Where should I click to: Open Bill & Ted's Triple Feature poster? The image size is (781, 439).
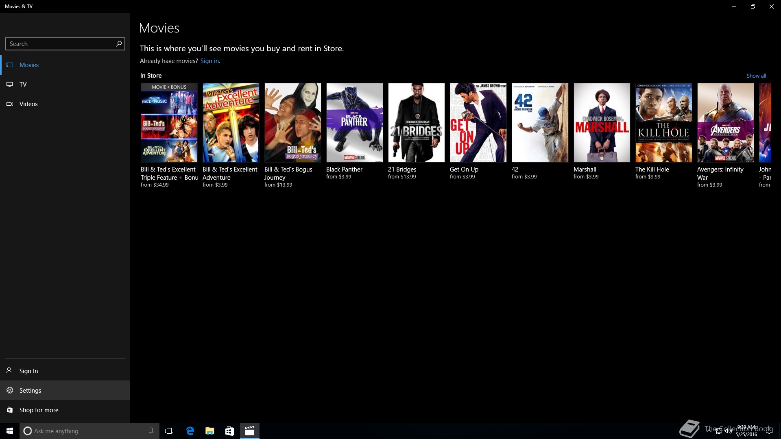coord(169,123)
